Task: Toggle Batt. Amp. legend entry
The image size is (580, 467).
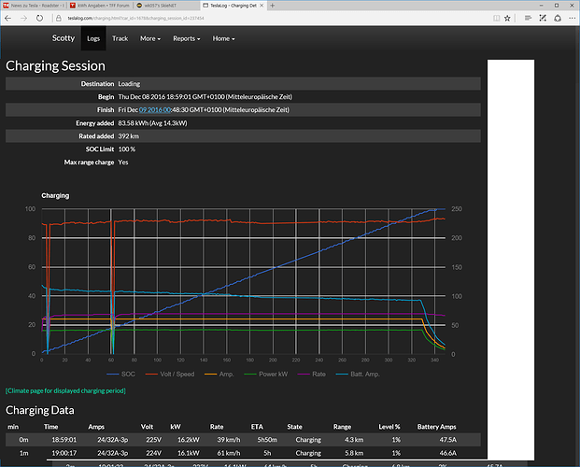Action: pos(358,375)
